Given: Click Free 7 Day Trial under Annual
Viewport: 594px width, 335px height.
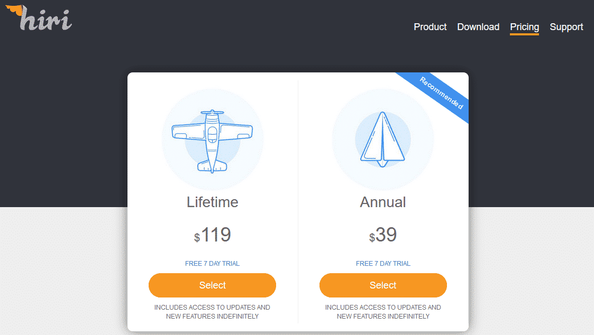Looking at the screenshot, I should pos(383,264).
